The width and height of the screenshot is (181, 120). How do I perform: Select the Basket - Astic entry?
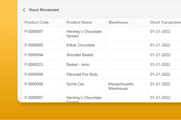tap(78, 65)
